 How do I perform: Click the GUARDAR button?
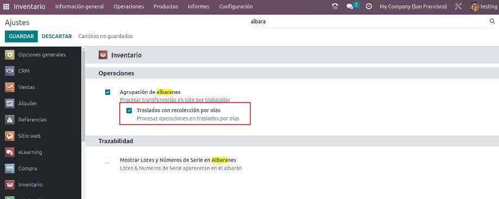(21, 36)
